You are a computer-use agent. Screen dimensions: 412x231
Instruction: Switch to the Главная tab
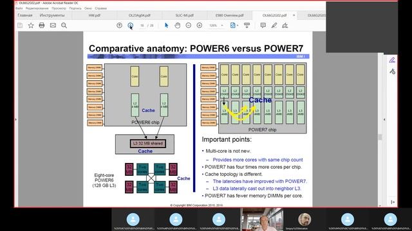pyautogui.click(x=25, y=15)
